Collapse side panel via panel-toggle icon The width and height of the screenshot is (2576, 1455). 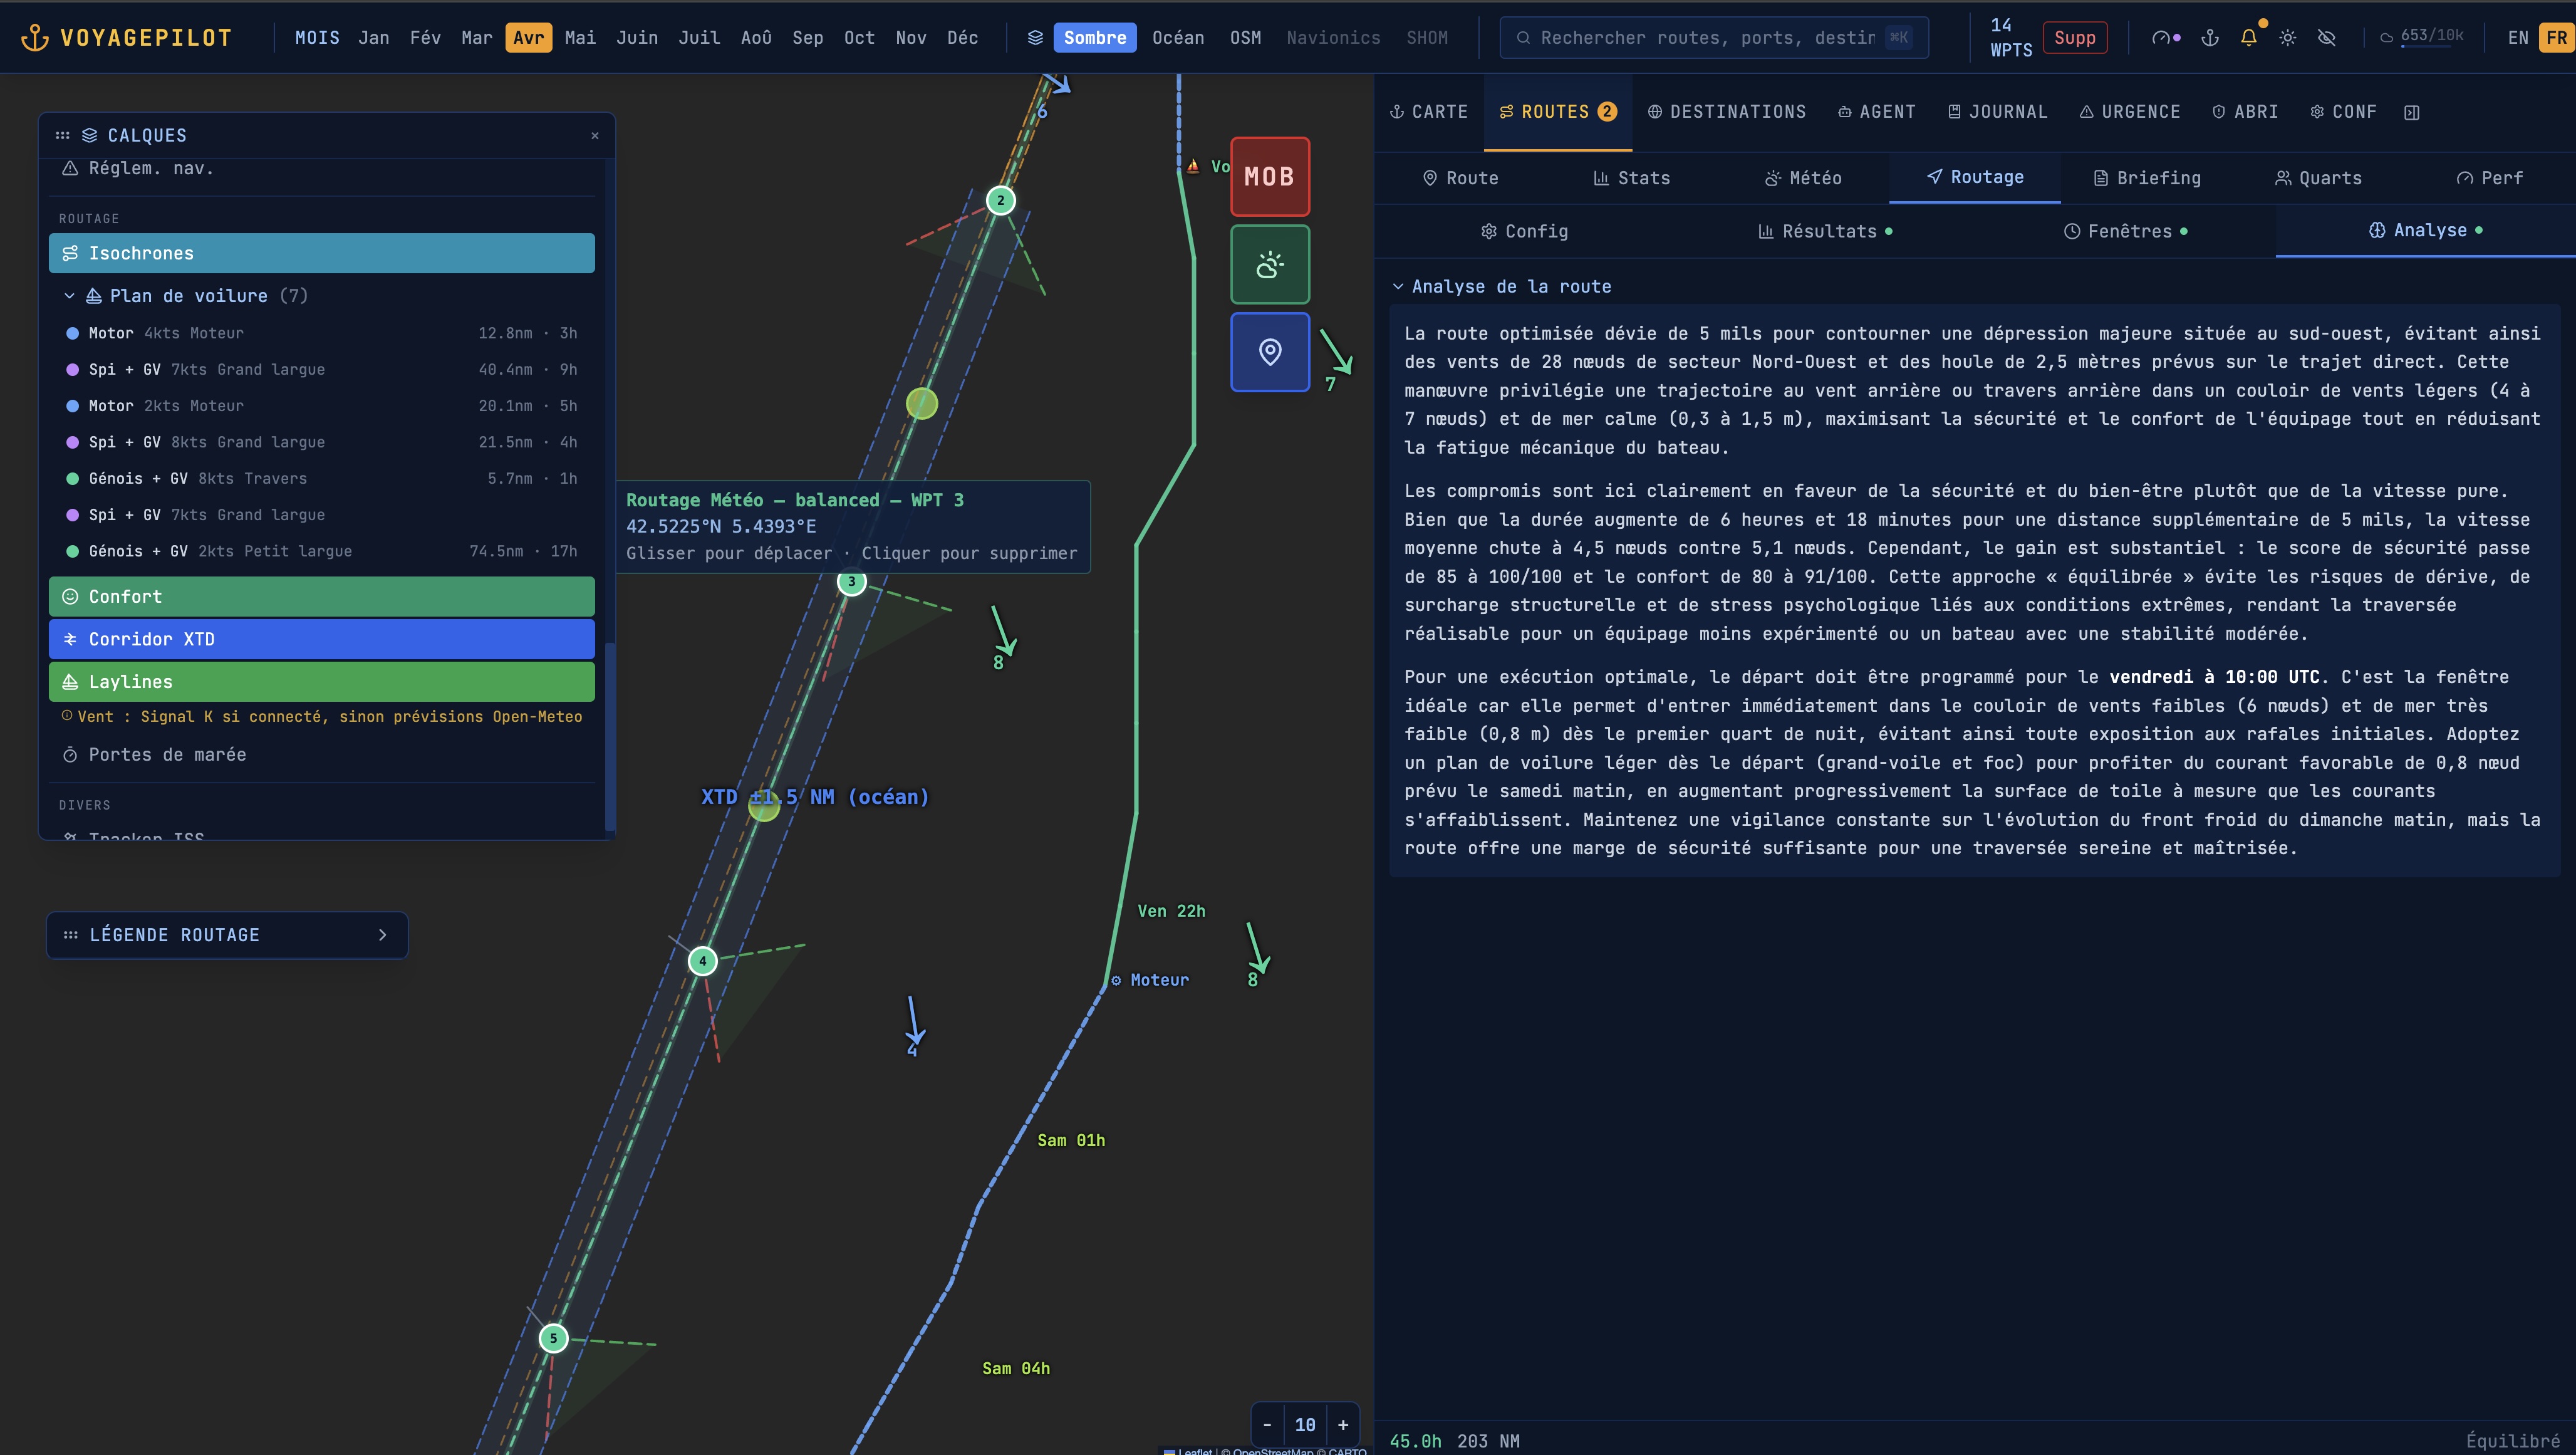coord(2412,112)
